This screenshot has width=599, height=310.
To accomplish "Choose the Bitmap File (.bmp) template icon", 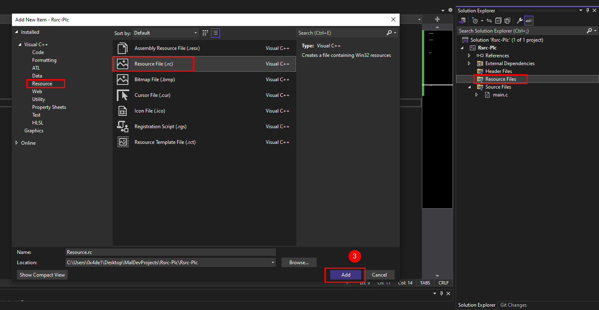I will (123, 80).
